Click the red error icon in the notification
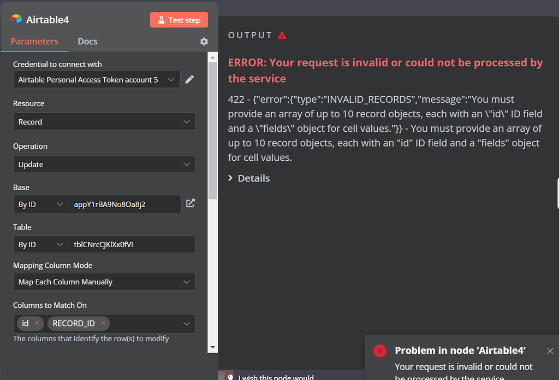 (379, 350)
